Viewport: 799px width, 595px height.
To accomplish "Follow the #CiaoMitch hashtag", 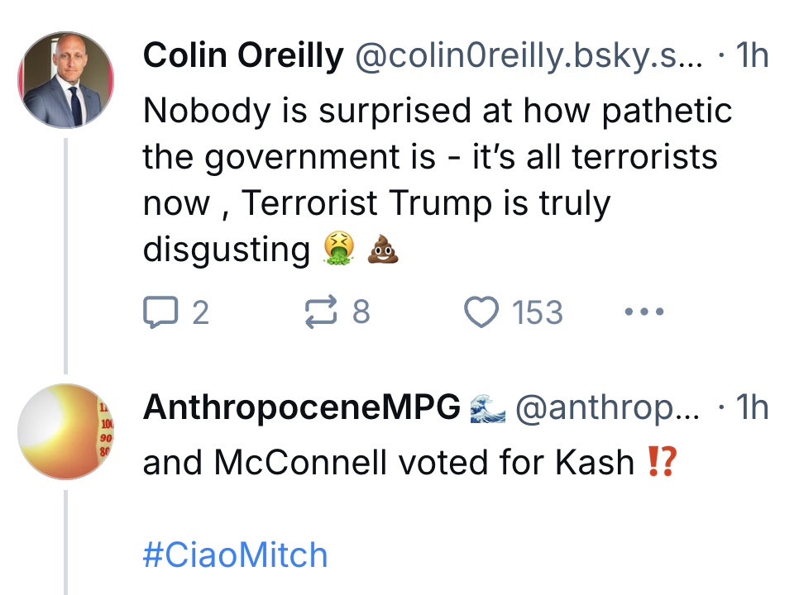I will point(235,555).
